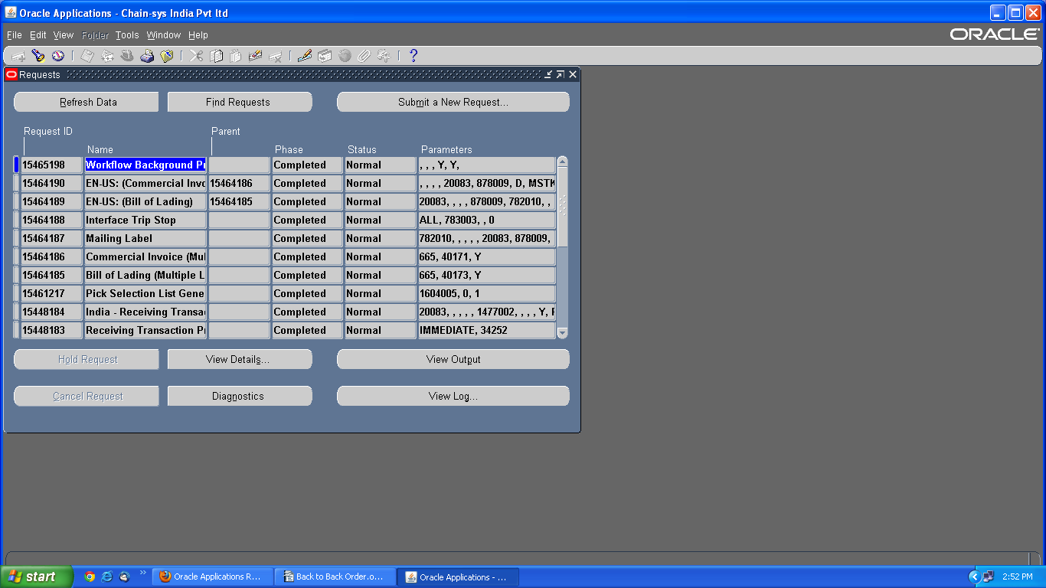The width and height of the screenshot is (1046, 588).
Task: Switch to Back to Back Order taskbar window
Action: click(335, 577)
